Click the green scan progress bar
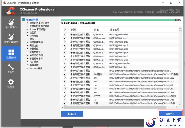The height and width of the screenshot is (128, 185). pyautogui.click(x=118, y=20)
